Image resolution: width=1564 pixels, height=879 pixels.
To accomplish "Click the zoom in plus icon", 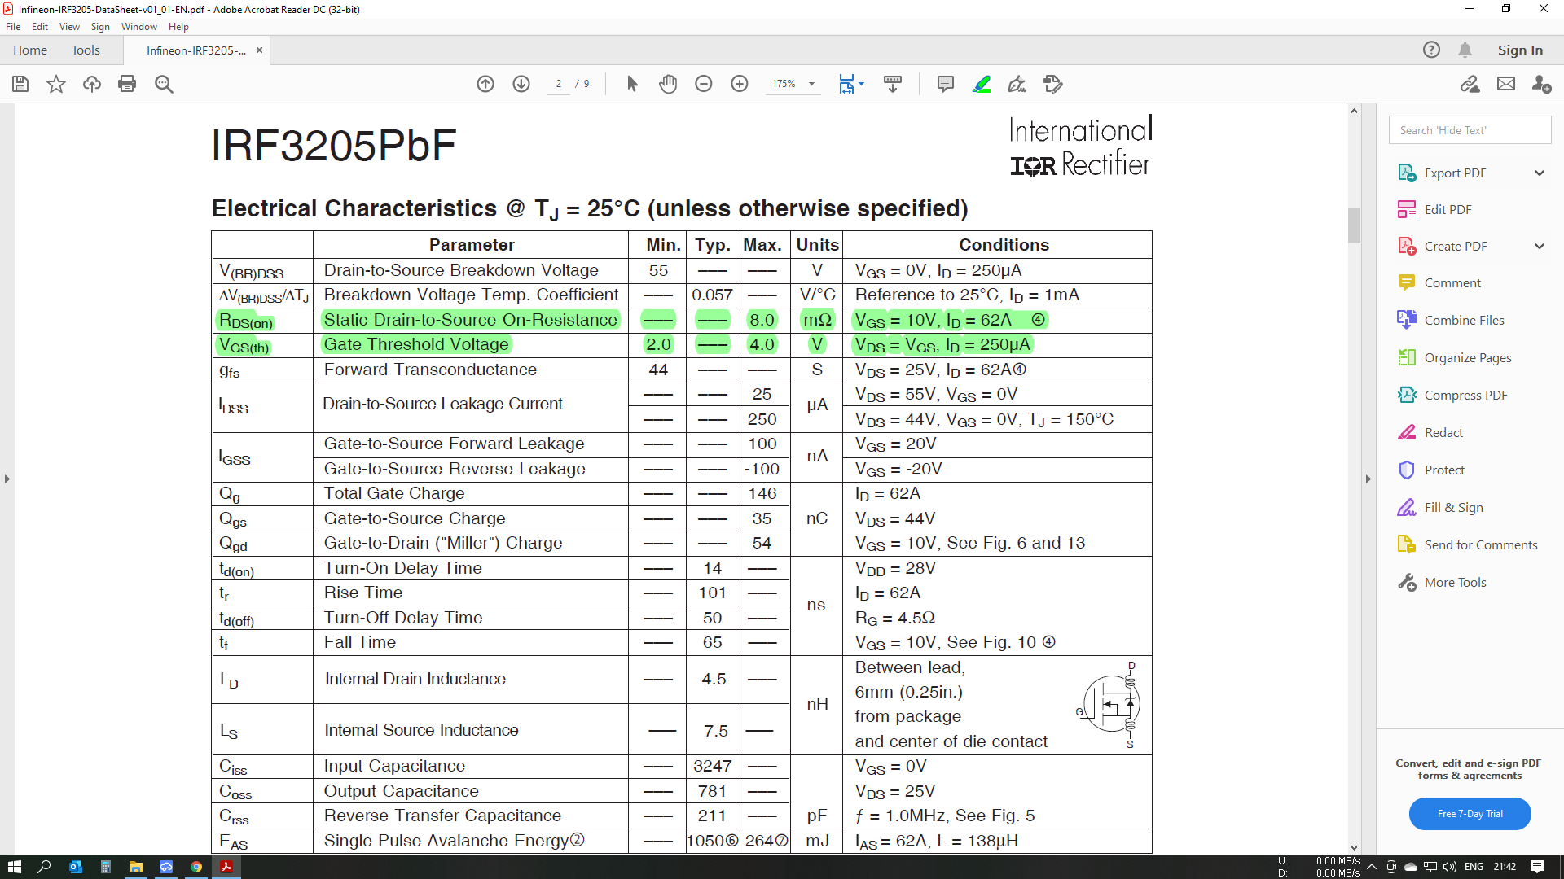I will pos(740,84).
